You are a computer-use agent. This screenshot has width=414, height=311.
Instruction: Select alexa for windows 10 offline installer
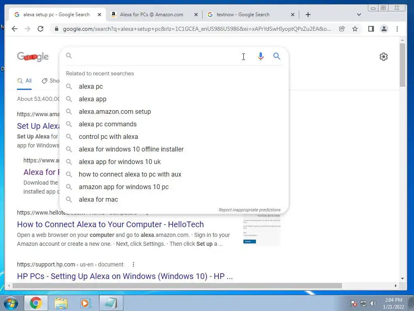[x=174, y=149]
